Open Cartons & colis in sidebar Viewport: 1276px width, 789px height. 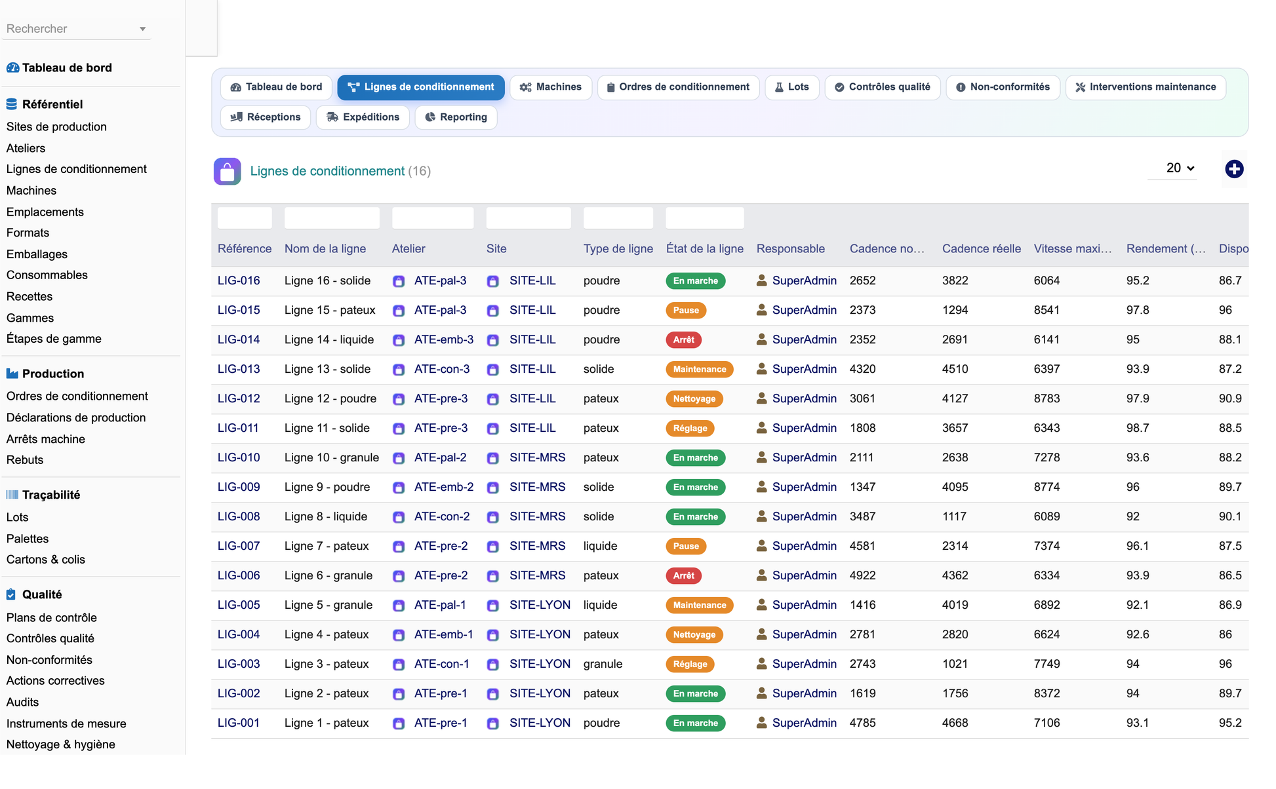pos(46,560)
